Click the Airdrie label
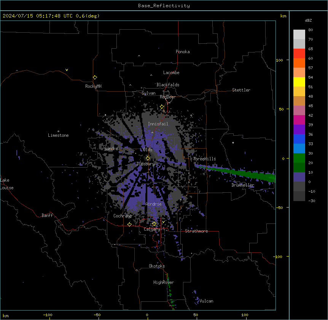 (154, 204)
